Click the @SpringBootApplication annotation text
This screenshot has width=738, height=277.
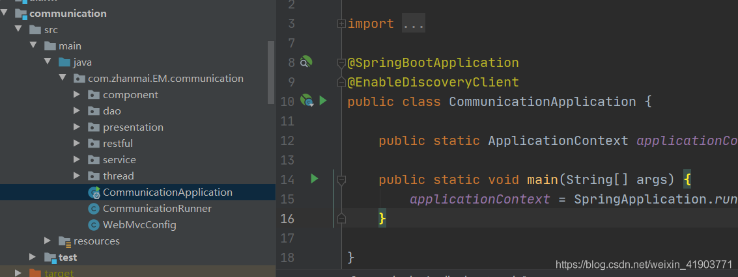(433, 62)
